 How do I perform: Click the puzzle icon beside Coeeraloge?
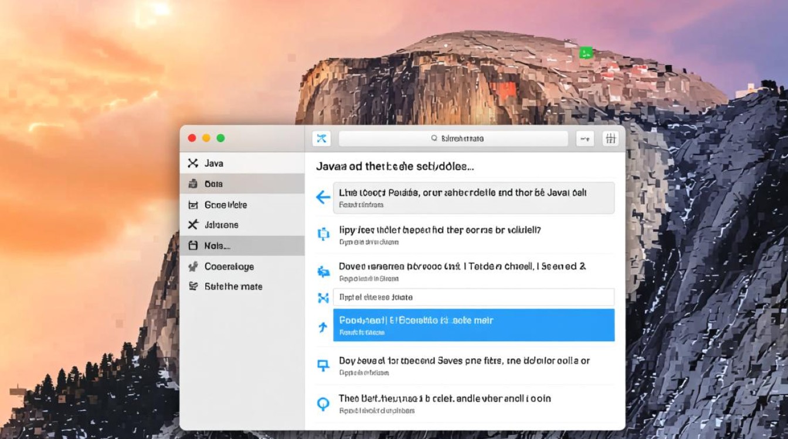click(x=193, y=266)
